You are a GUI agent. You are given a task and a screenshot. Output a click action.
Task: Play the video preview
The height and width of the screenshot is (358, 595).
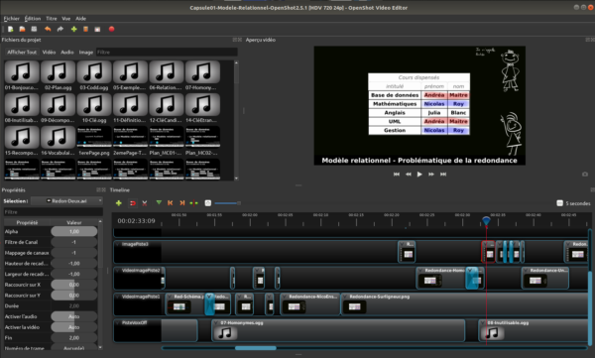tap(419, 175)
